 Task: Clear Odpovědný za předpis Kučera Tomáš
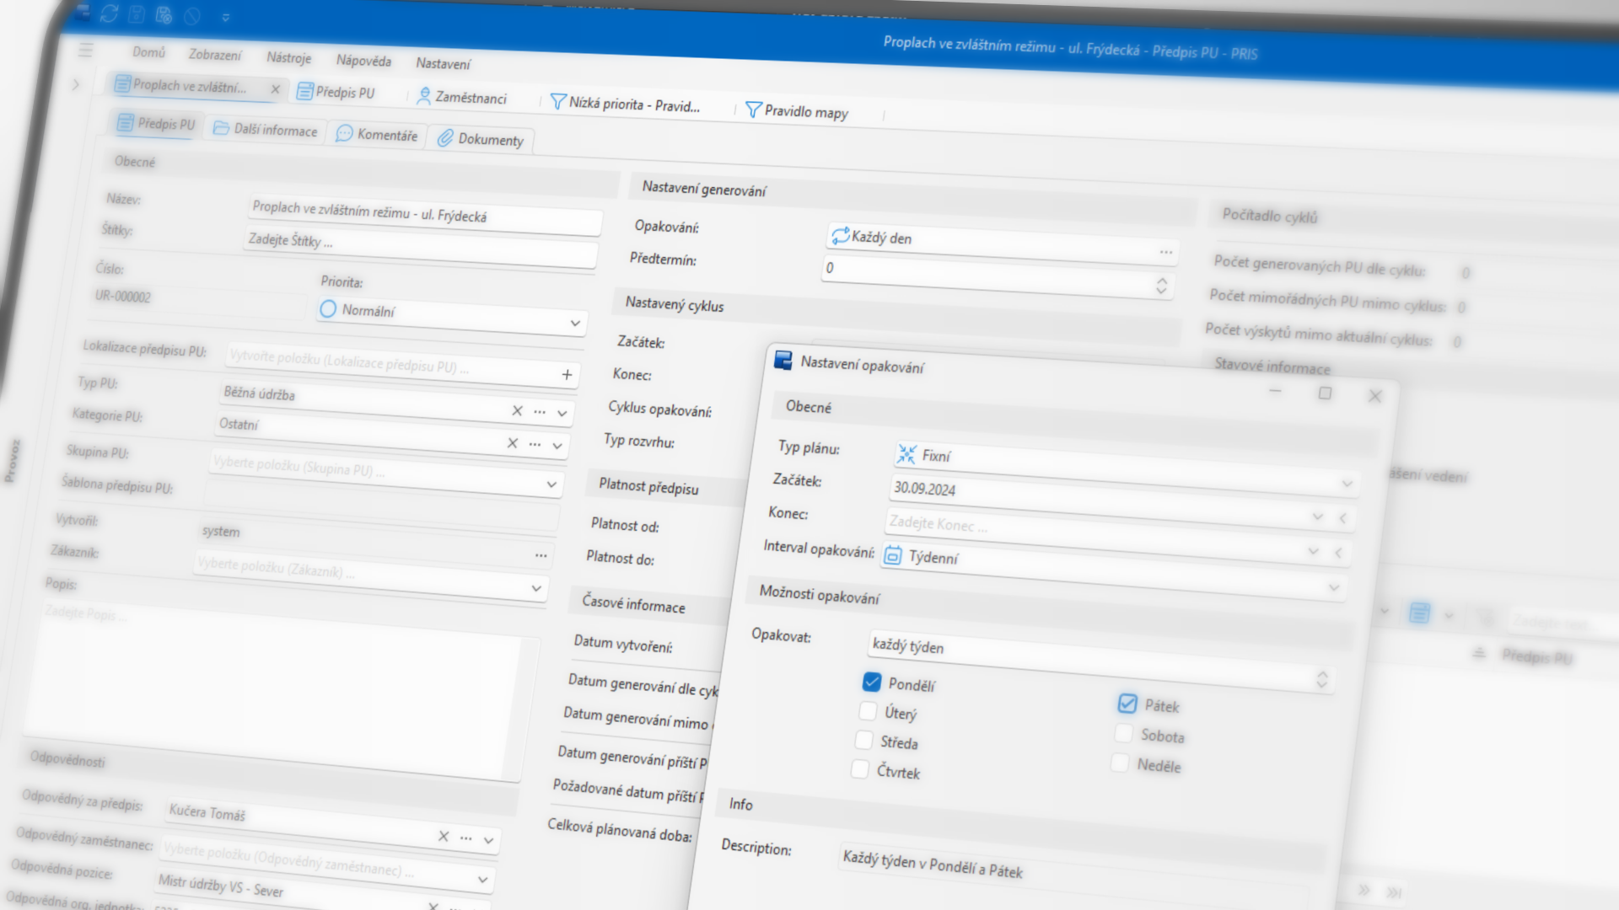(443, 836)
